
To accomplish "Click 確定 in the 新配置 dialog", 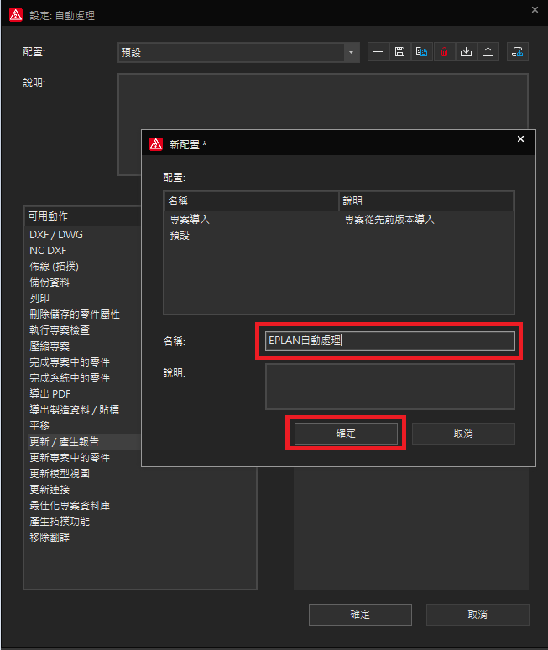I will 346,434.
